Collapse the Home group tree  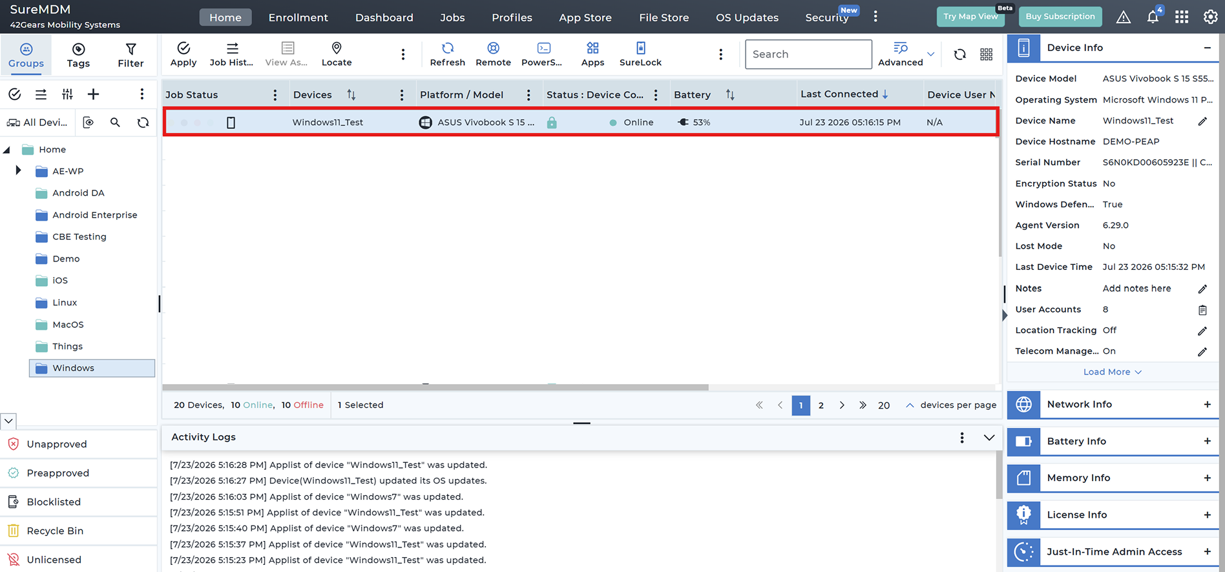tap(6, 149)
